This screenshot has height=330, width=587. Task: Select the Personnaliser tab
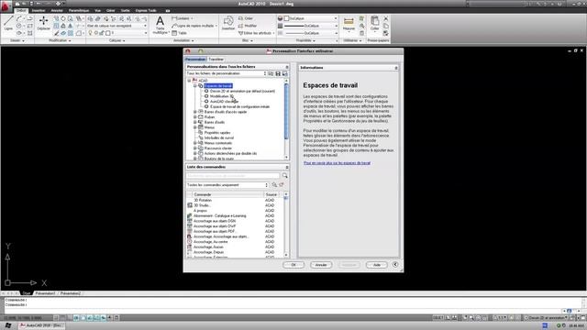[195, 59]
